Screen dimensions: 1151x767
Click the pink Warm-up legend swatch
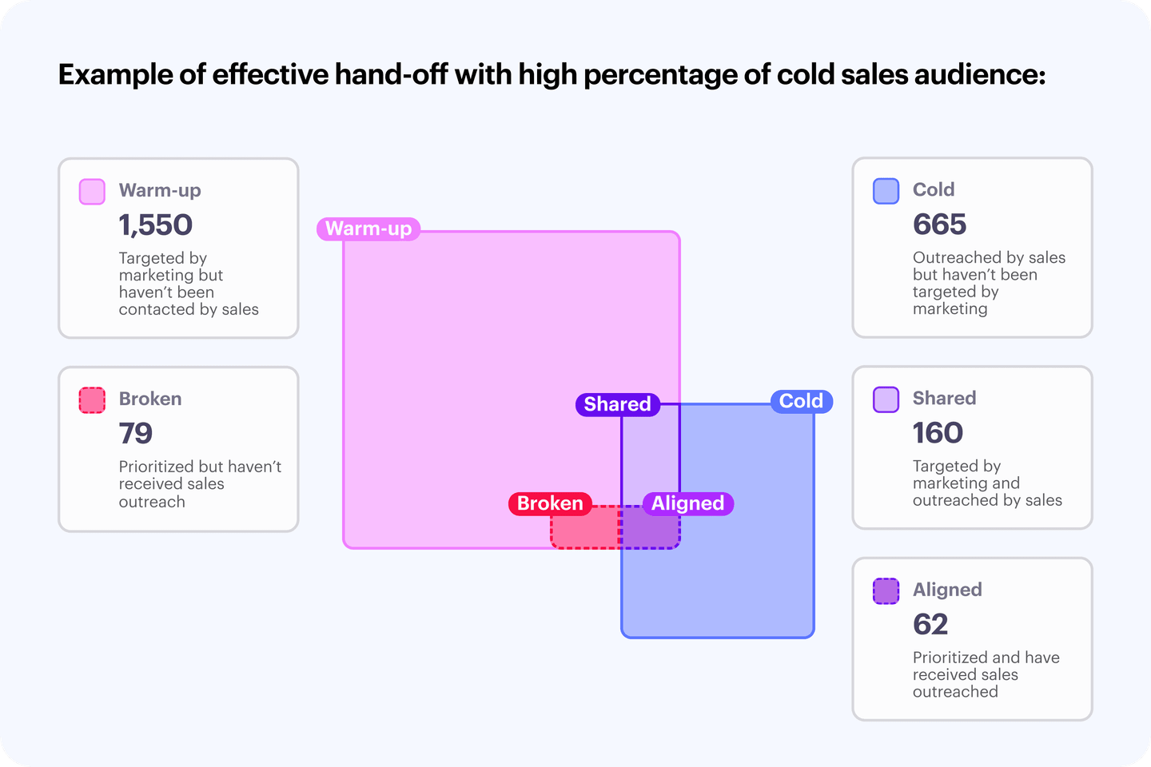point(92,192)
